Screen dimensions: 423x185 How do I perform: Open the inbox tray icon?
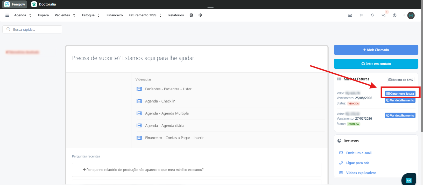tap(350, 15)
